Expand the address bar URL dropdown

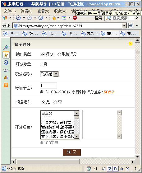coord(124,26)
